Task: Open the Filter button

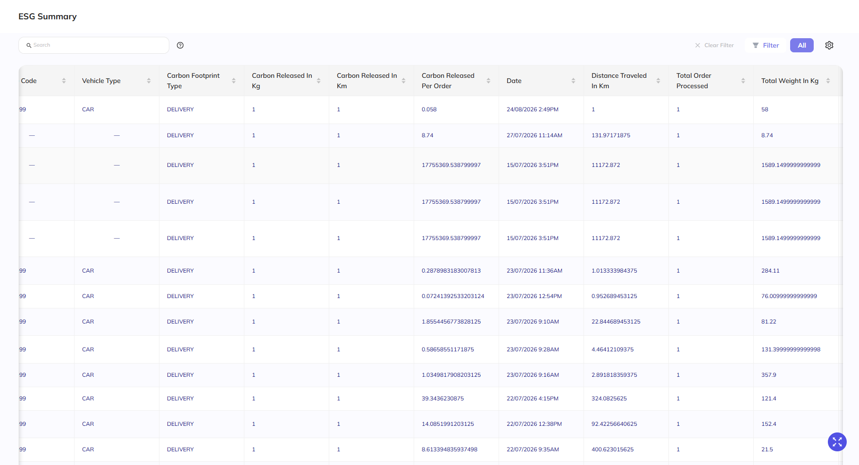Action: point(766,45)
